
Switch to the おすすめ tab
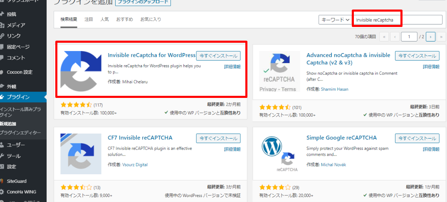pyautogui.click(x=124, y=19)
